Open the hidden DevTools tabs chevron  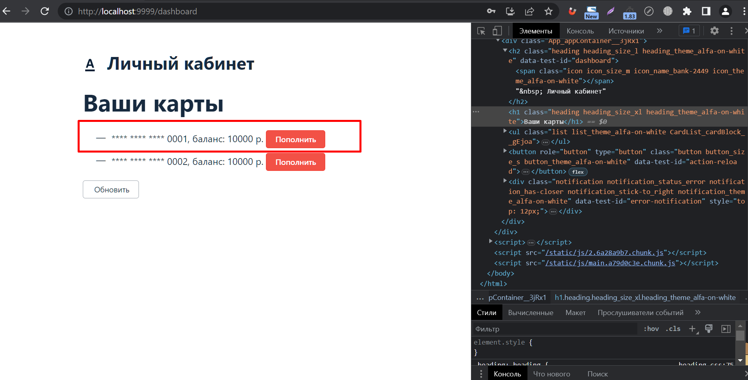tap(660, 31)
